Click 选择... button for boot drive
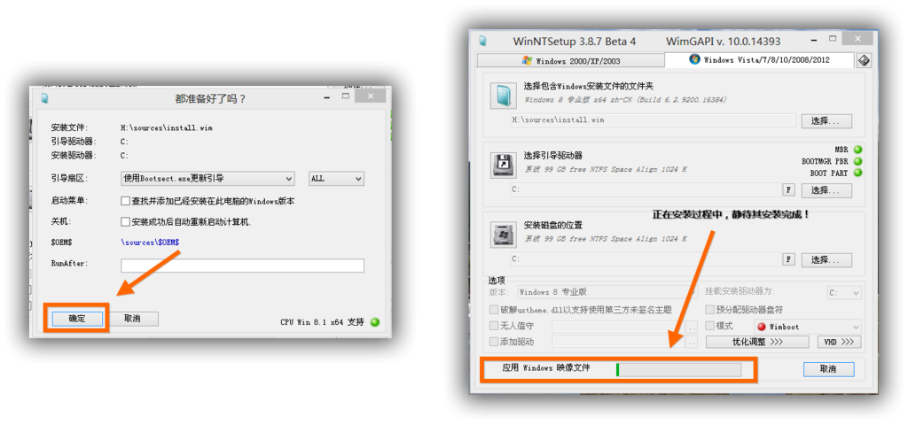Viewport: 908px width, 424px height. coord(826,190)
